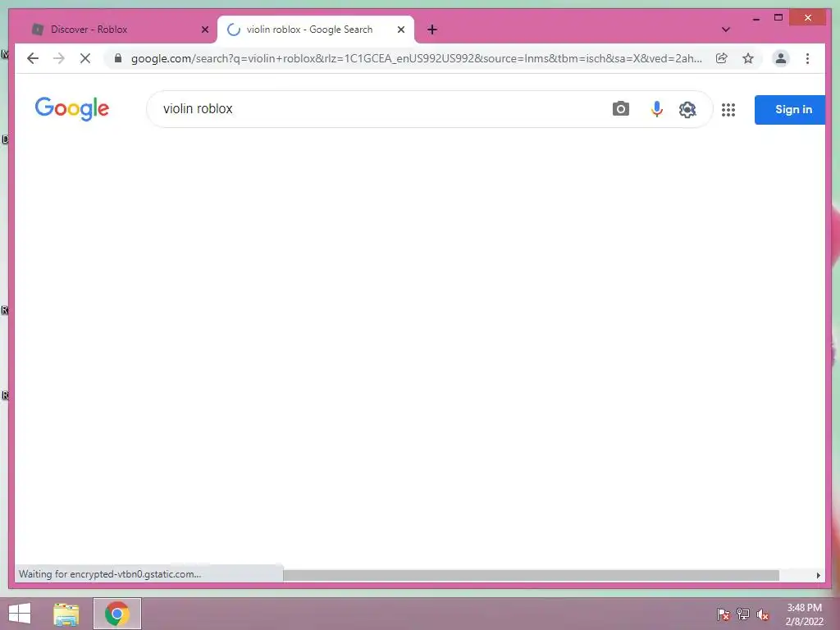Close the Discover - Roblox tab
The image size is (840, 630).
click(x=204, y=30)
